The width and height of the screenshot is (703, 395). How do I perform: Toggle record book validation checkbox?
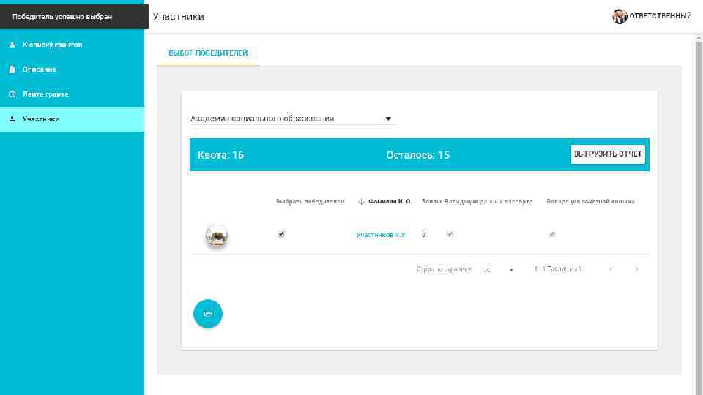tap(552, 234)
